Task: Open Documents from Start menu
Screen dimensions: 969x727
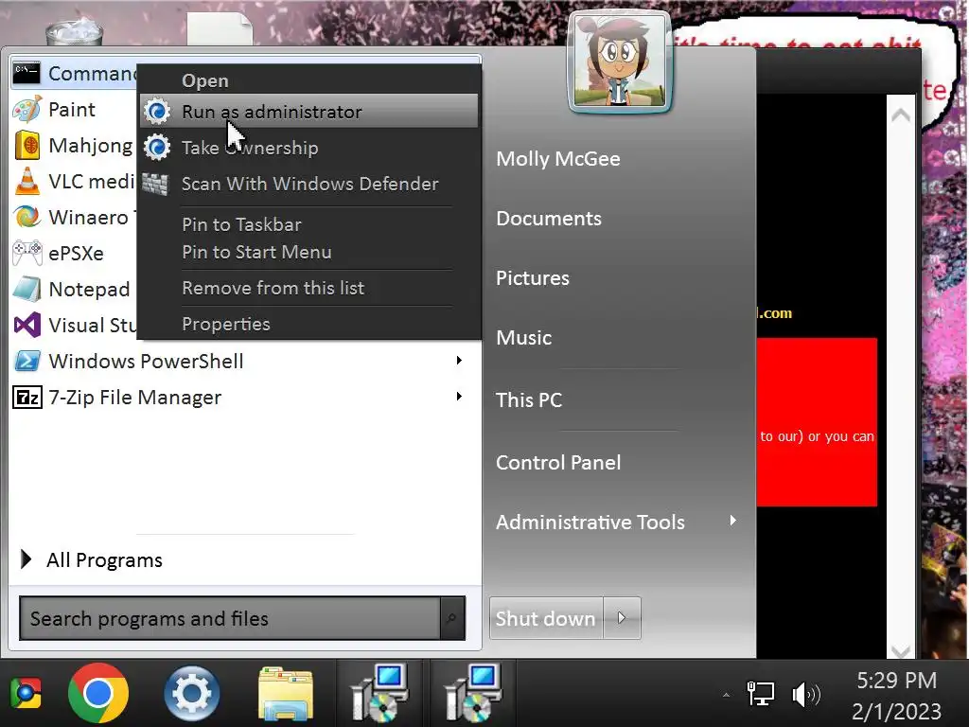Action: click(x=549, y=219)
